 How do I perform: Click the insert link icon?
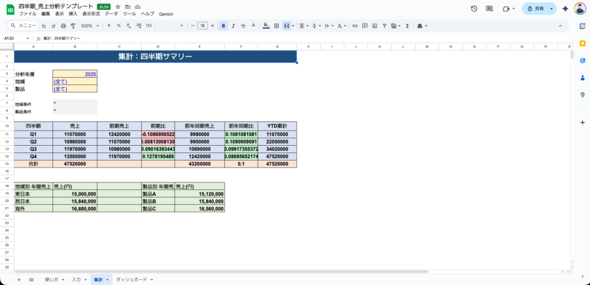click(355, 26)
